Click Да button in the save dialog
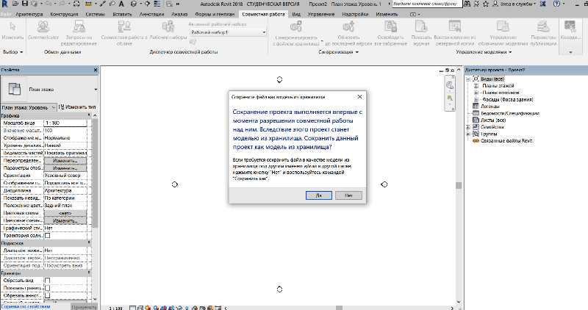 [x=319, y=195]
